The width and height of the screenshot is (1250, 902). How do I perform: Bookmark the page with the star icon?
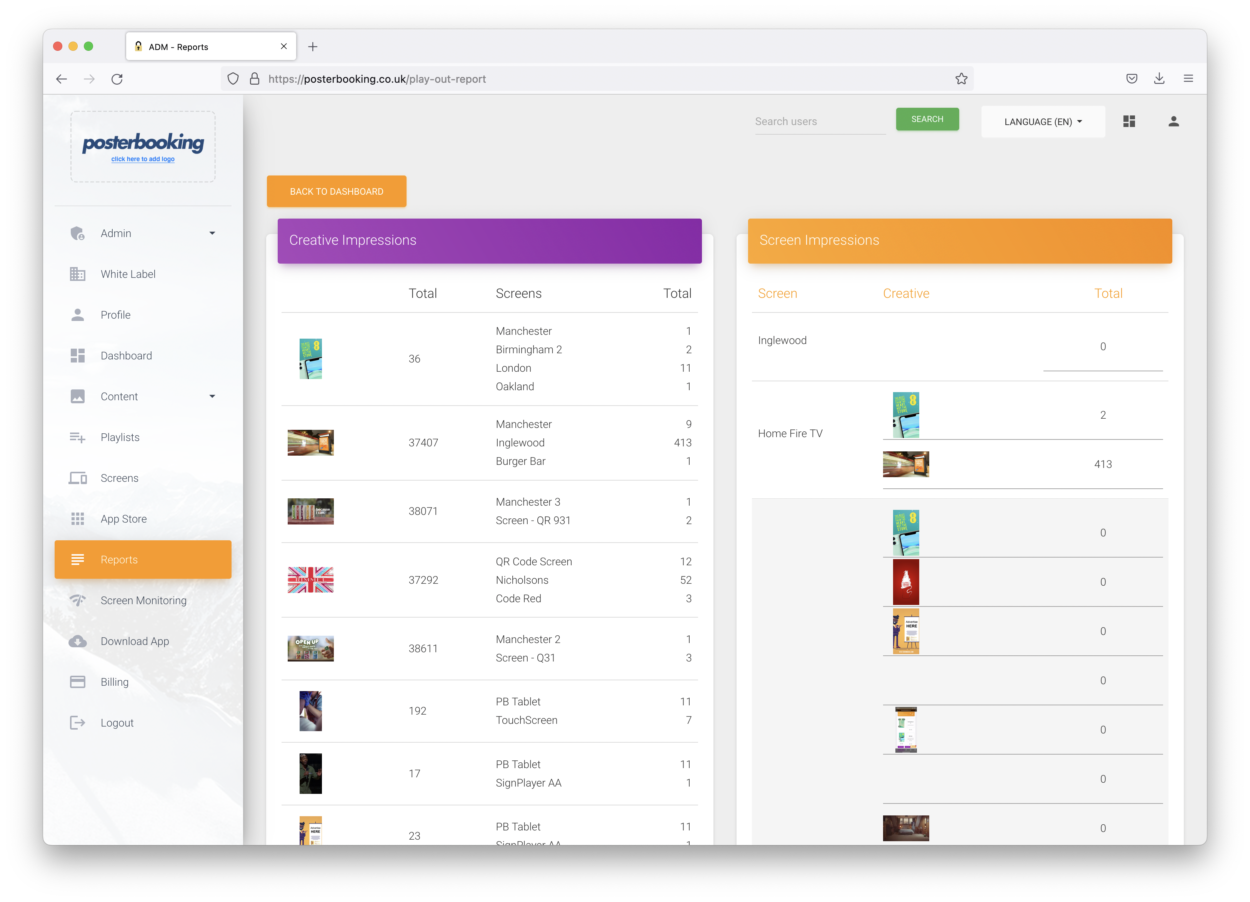(x=961, y=79)
